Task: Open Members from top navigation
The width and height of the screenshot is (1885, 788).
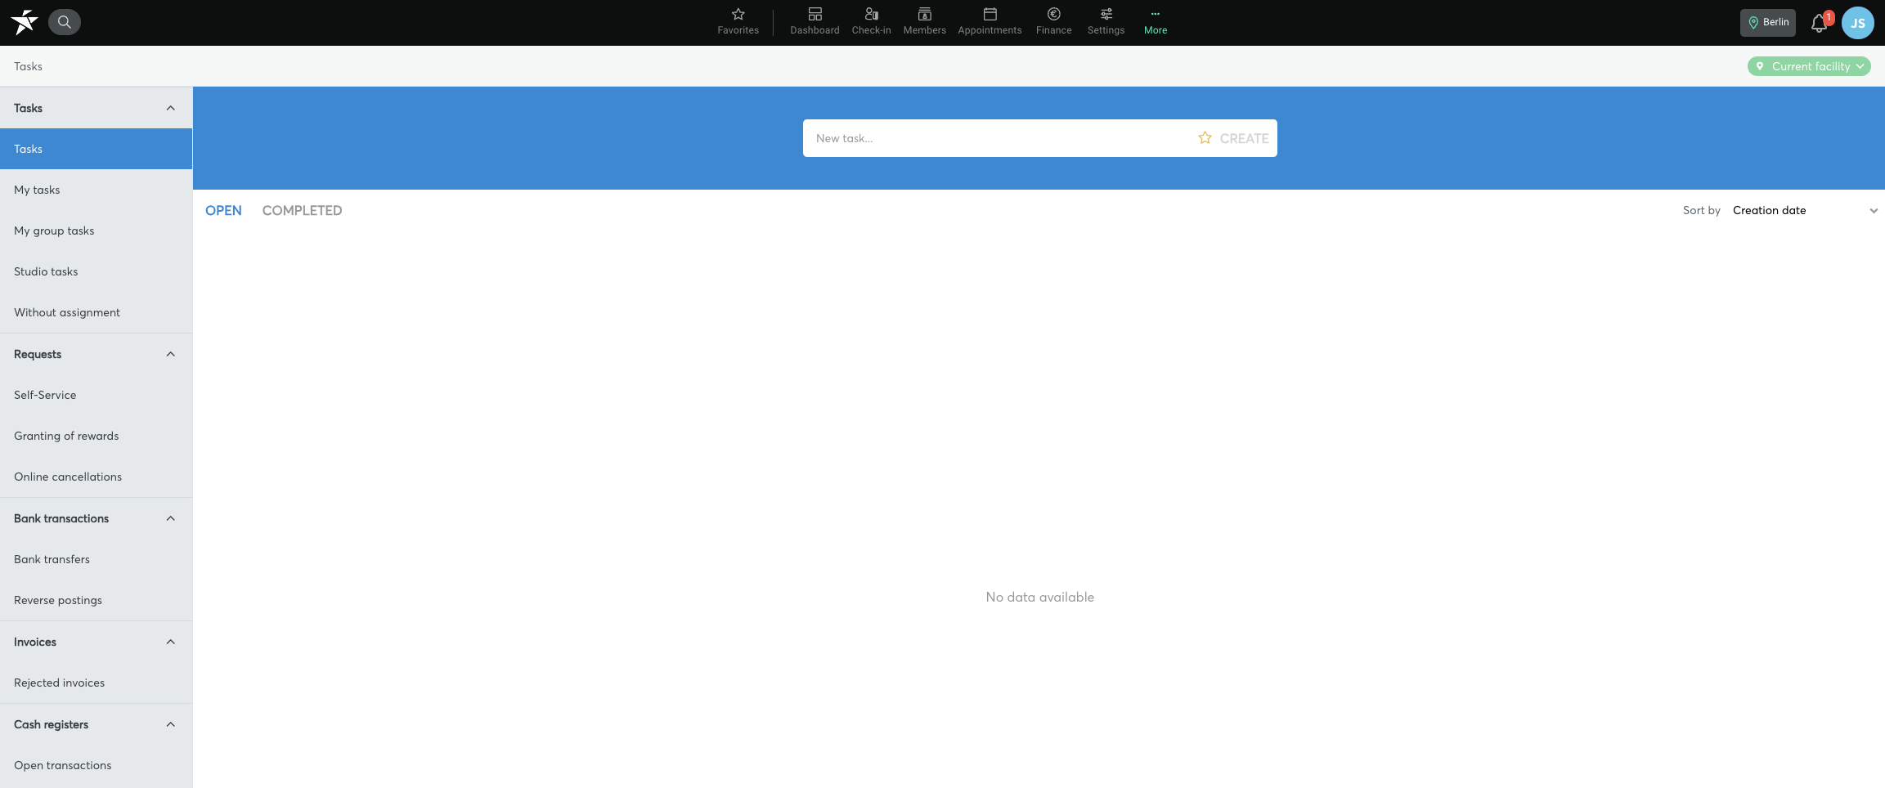Action: click(924, 22)
